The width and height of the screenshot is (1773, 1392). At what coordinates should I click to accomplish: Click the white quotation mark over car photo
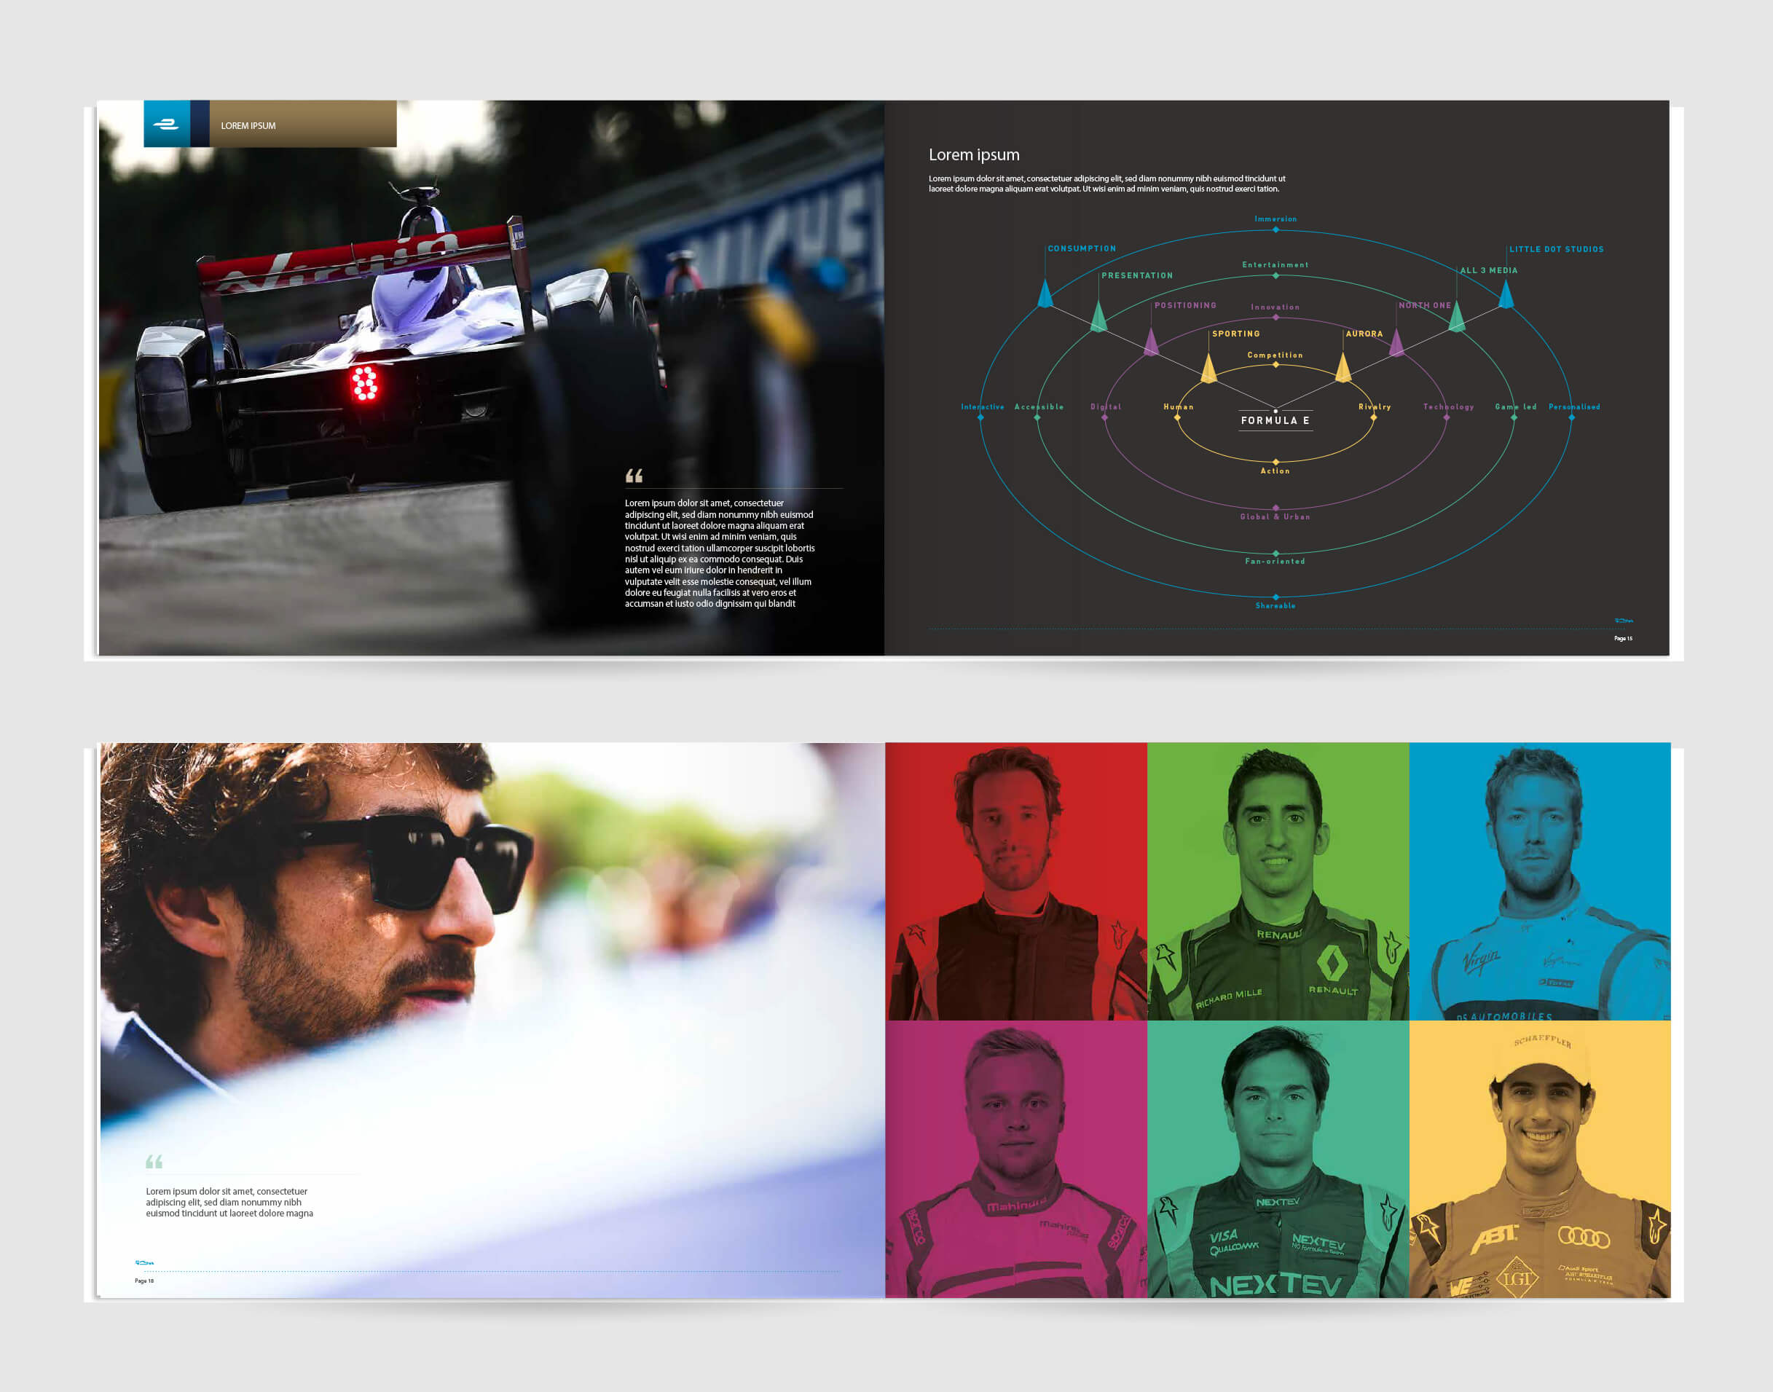tap(634, 475)
